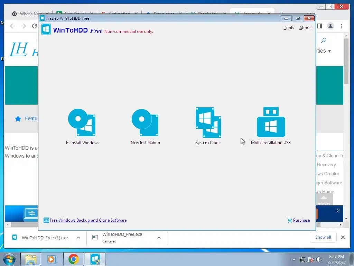This screenshot has width=354, height=266.
Task: Open the About menu in WinToHDD
Action: 305,28
